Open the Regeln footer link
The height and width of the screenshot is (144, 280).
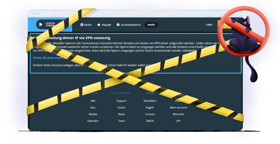pyautogui.click(x=150, y=107)
